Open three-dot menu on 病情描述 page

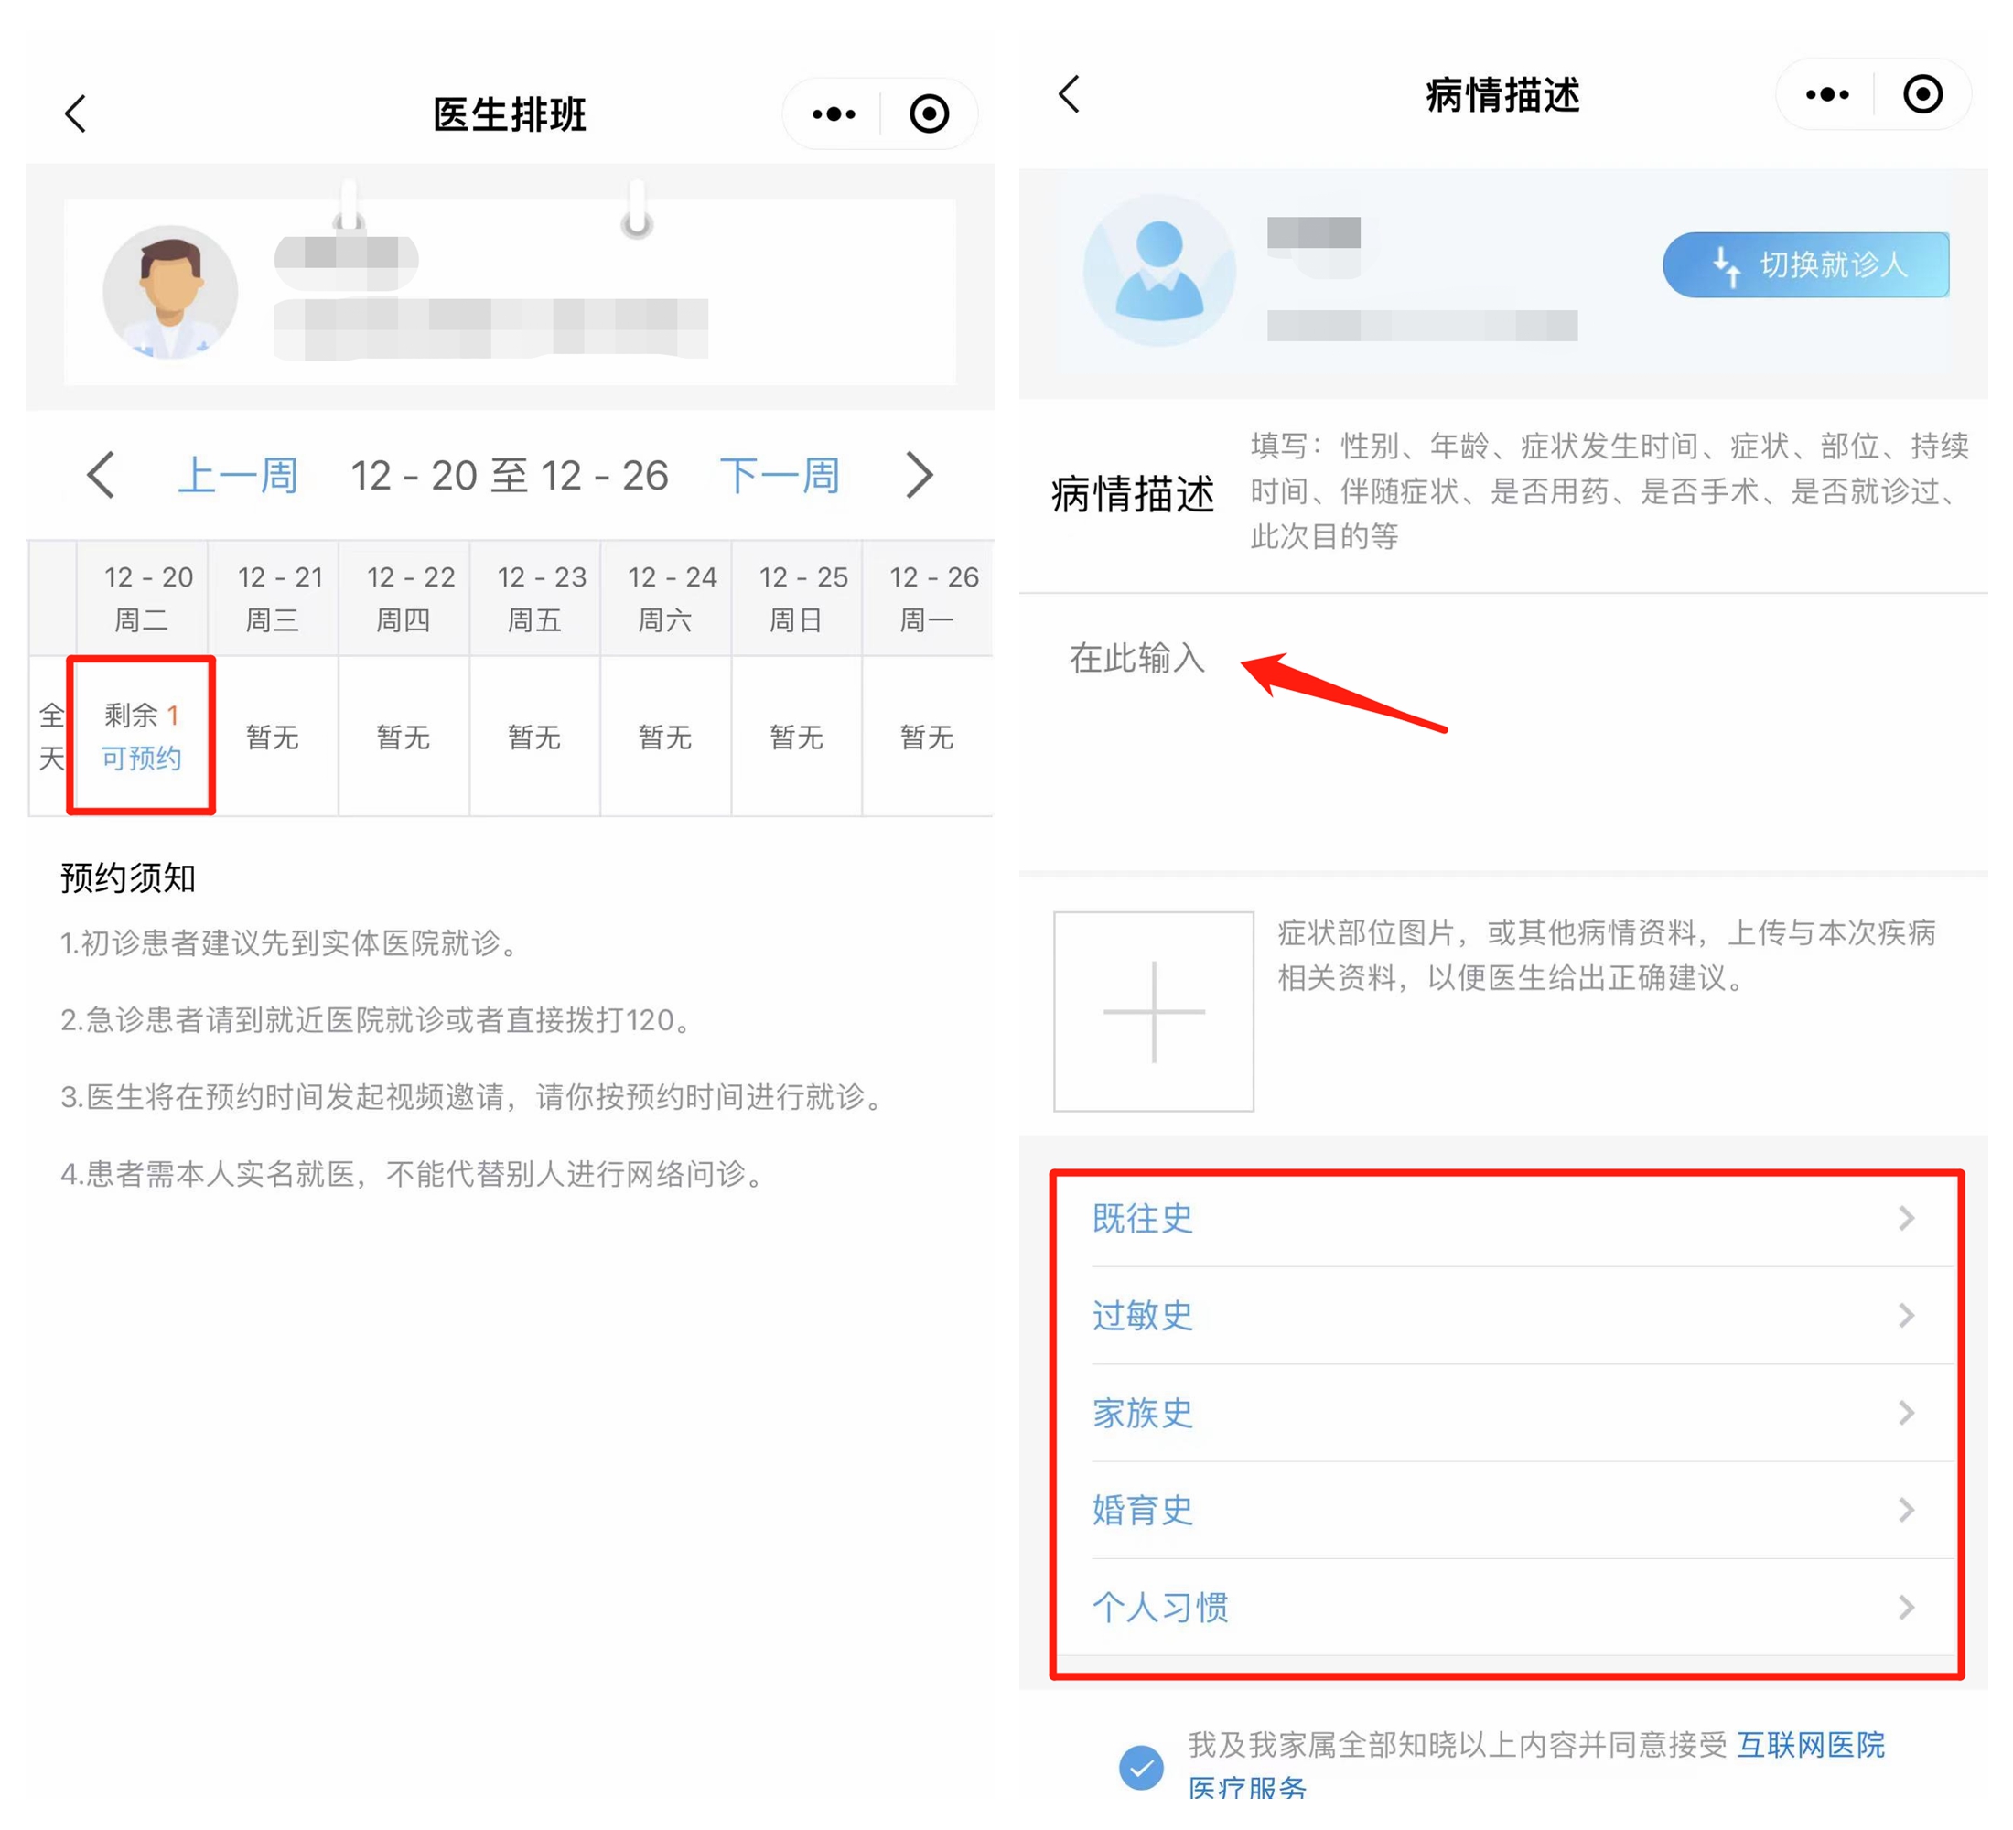[x=1827, y=95]
